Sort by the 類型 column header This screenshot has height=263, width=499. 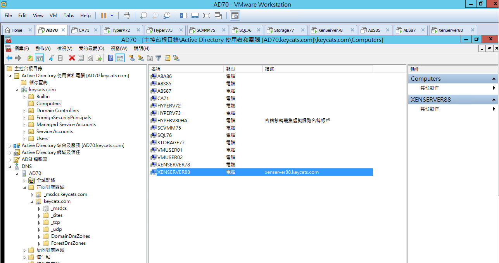(243, 69)
